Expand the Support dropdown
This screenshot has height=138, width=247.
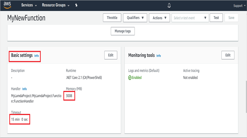click(x=239, y=6)
